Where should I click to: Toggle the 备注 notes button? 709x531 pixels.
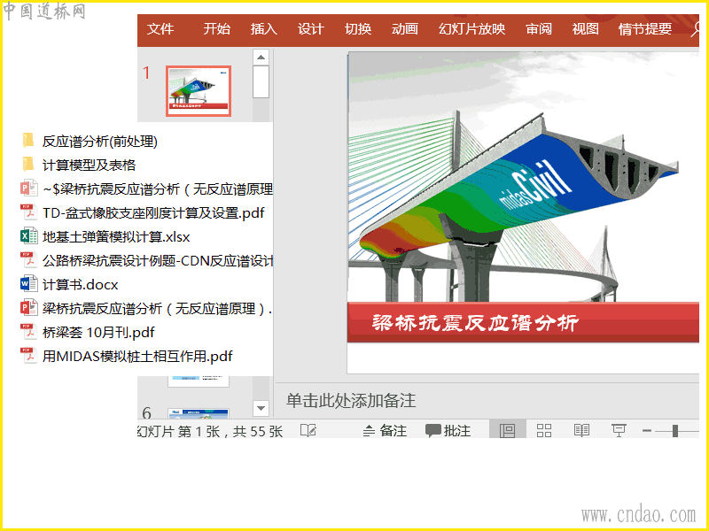(x=385, y=431)
